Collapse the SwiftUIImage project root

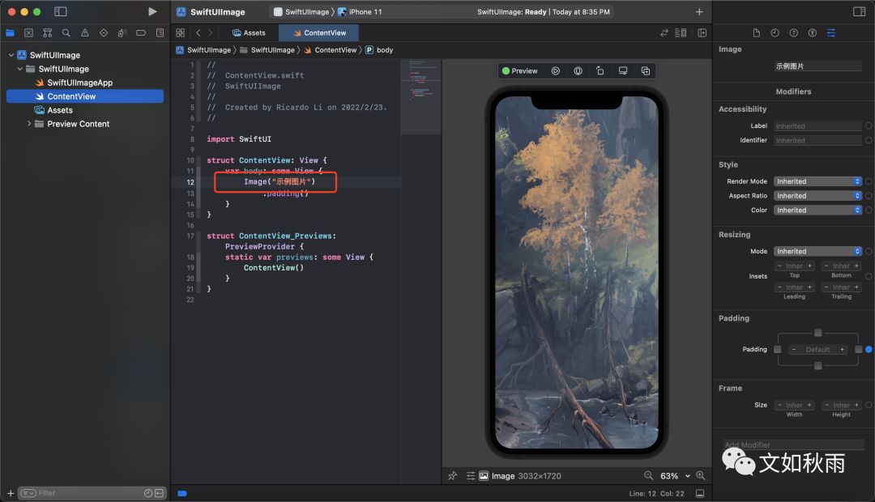[11, 55]
